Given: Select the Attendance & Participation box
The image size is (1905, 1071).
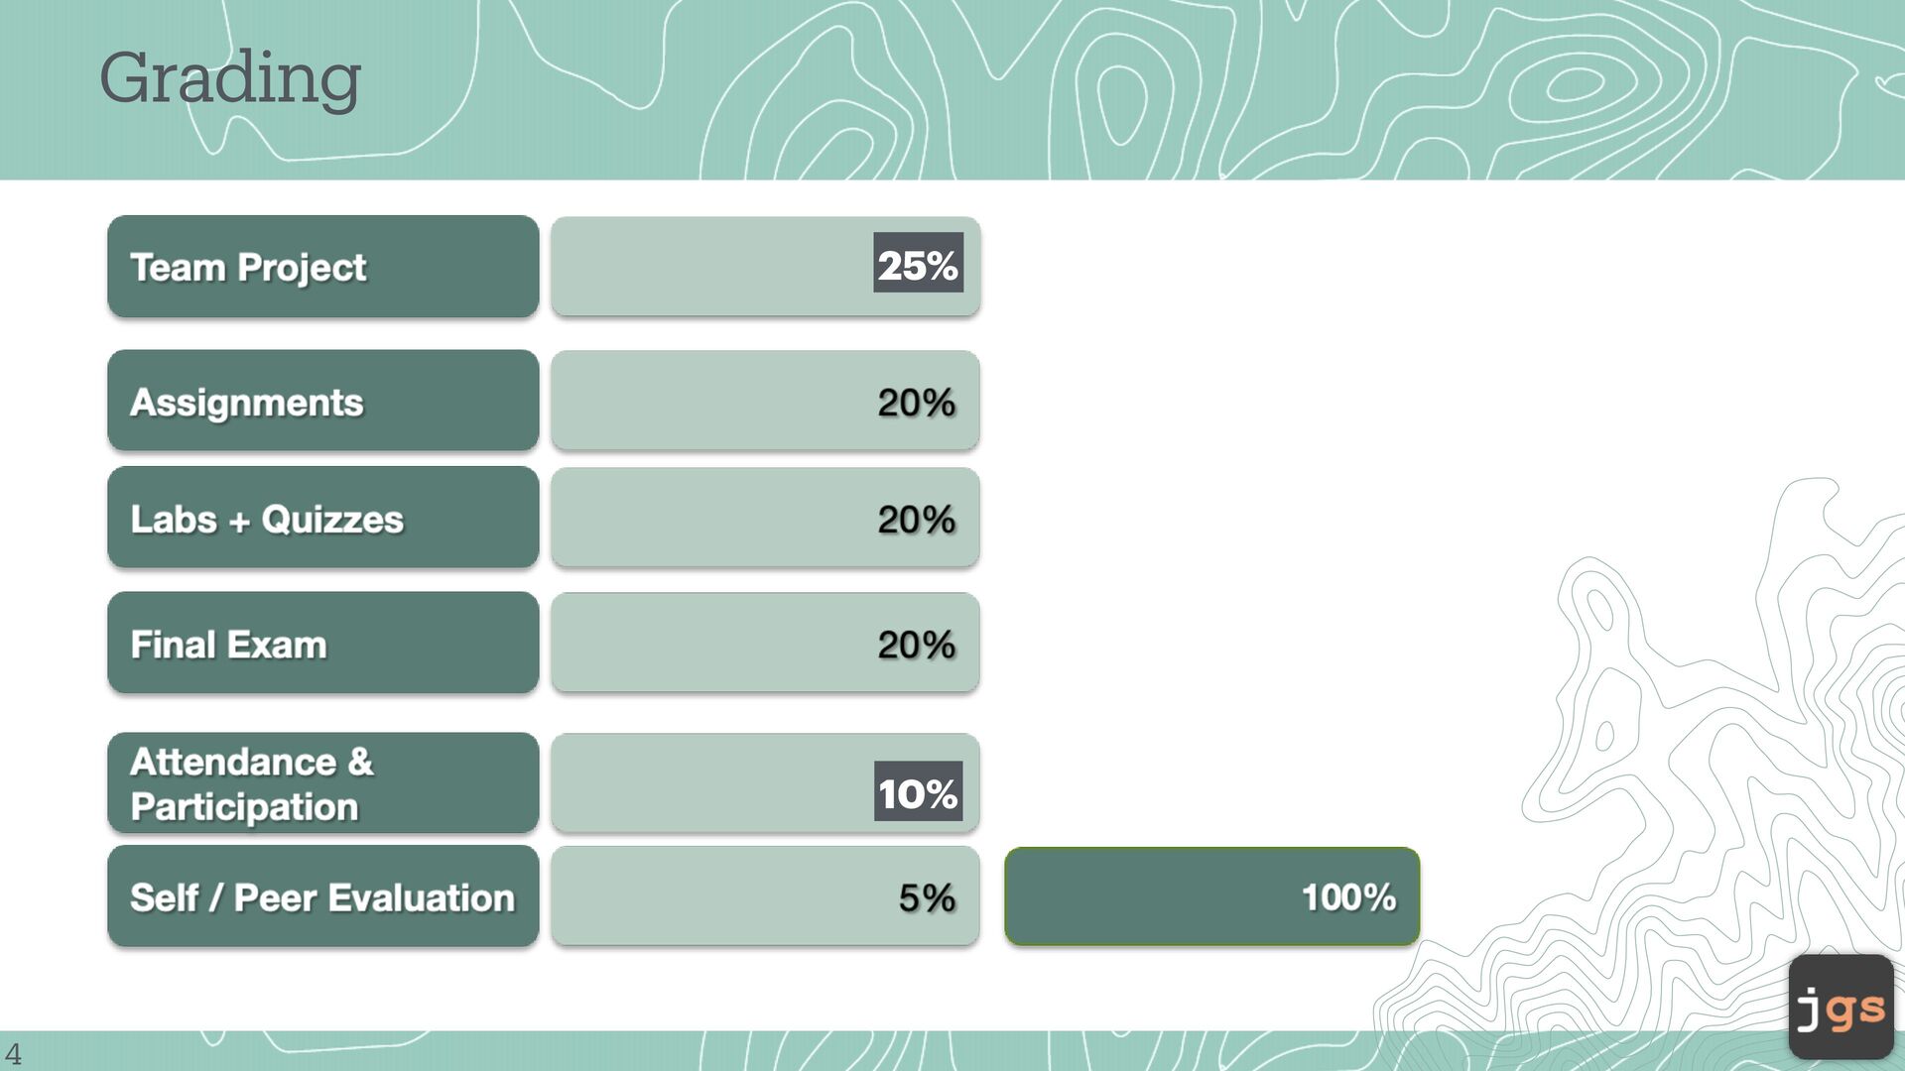Looking at the screenshot, I should pyautogui.click(x=323, y=783).
